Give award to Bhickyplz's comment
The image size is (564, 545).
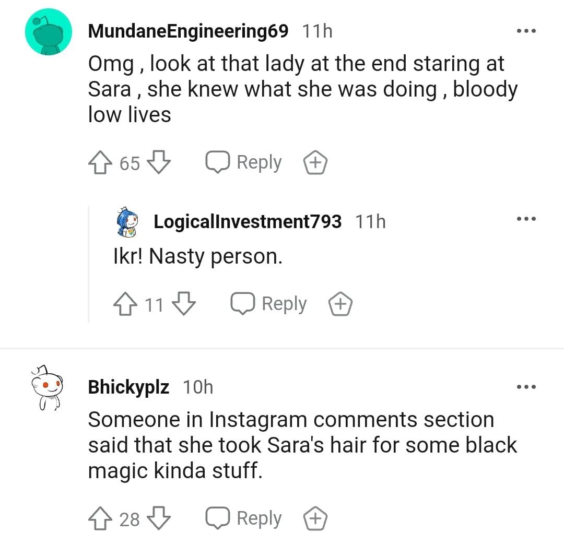[x=315, y=519]
